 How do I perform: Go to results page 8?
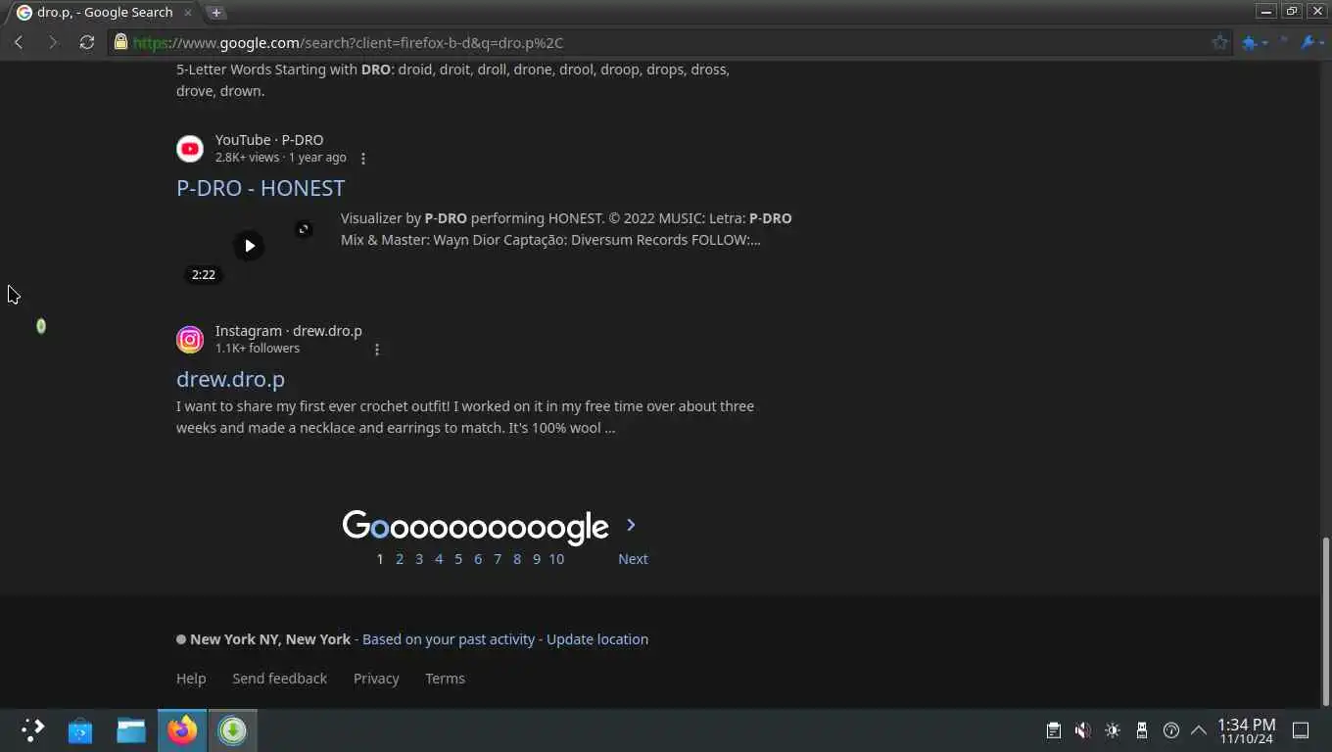click(517, 559)
